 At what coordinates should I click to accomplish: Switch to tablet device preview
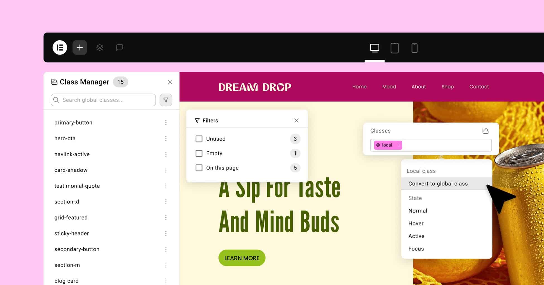click(x=394, y=48)
